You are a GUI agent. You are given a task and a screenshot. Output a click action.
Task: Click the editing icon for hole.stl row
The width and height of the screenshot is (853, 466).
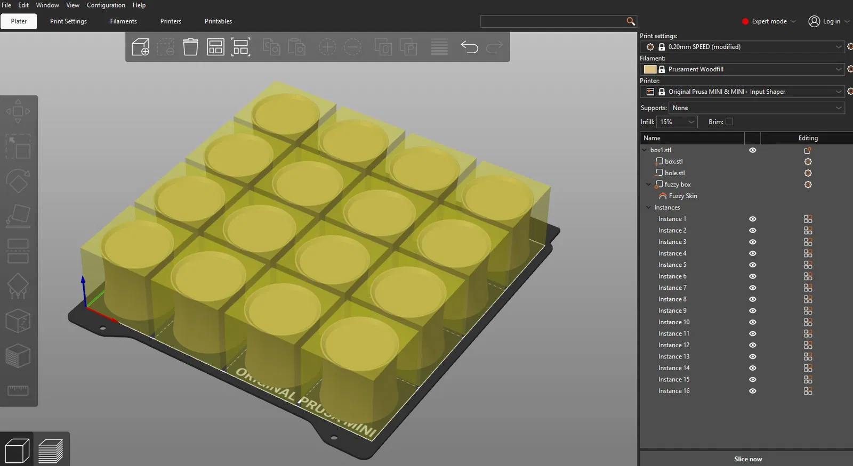[x=808, y=173]
